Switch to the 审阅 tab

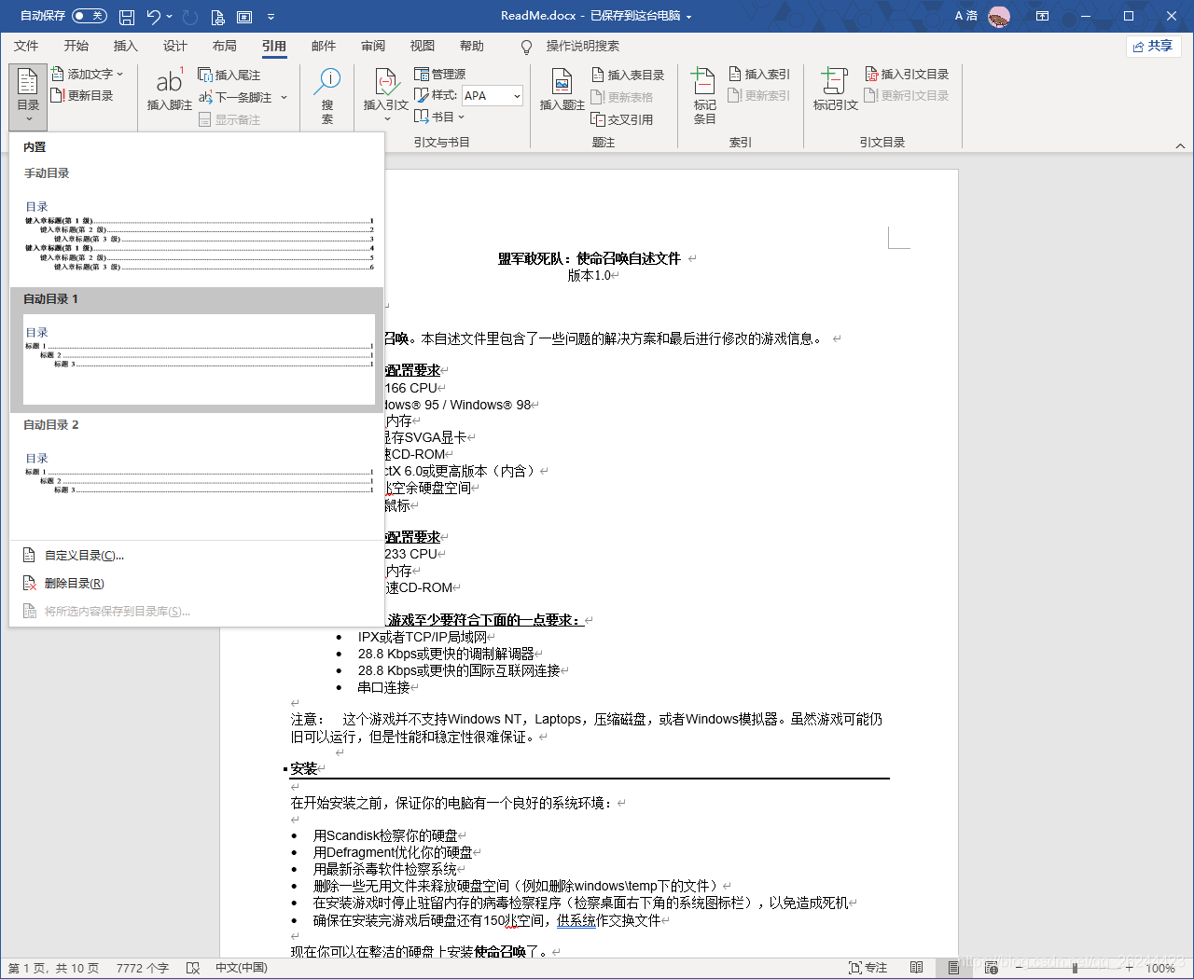[372, 46]
